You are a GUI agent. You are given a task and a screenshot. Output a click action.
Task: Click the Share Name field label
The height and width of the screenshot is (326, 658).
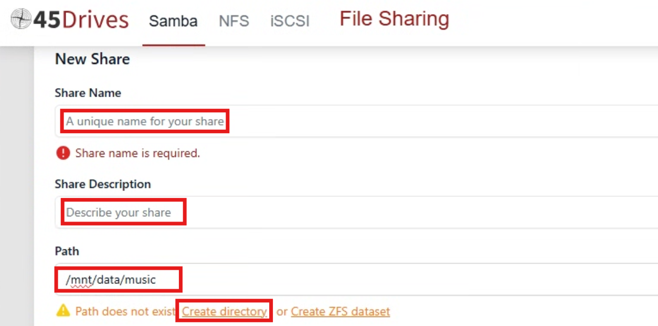pos(88,93)
